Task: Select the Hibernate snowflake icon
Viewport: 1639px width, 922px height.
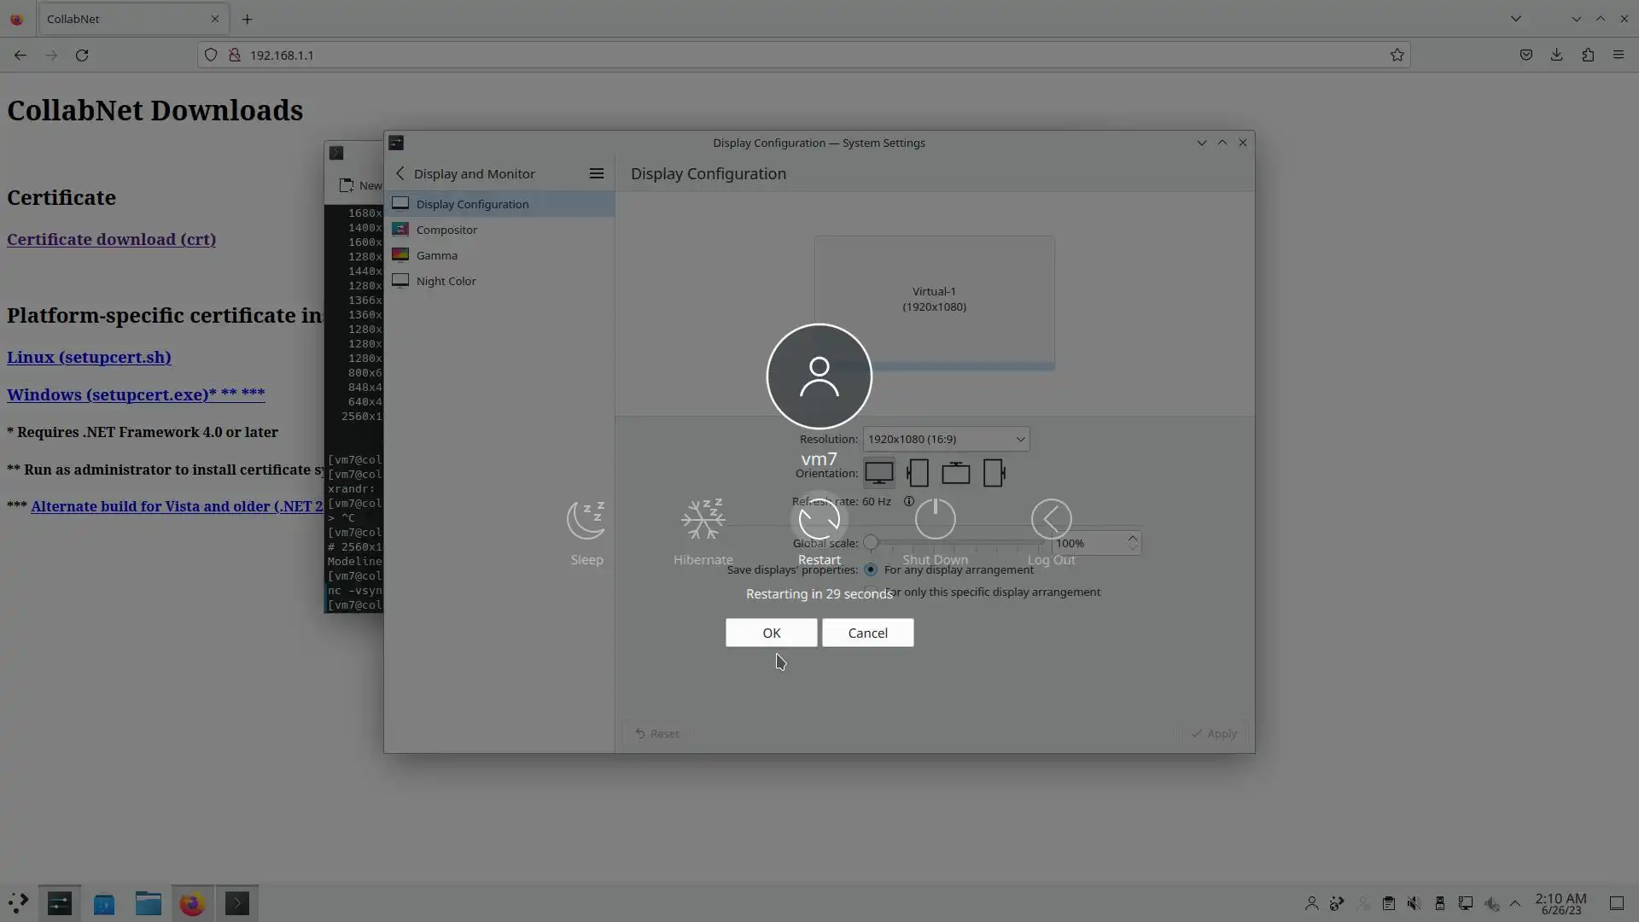Action: (x=703, y=520)
